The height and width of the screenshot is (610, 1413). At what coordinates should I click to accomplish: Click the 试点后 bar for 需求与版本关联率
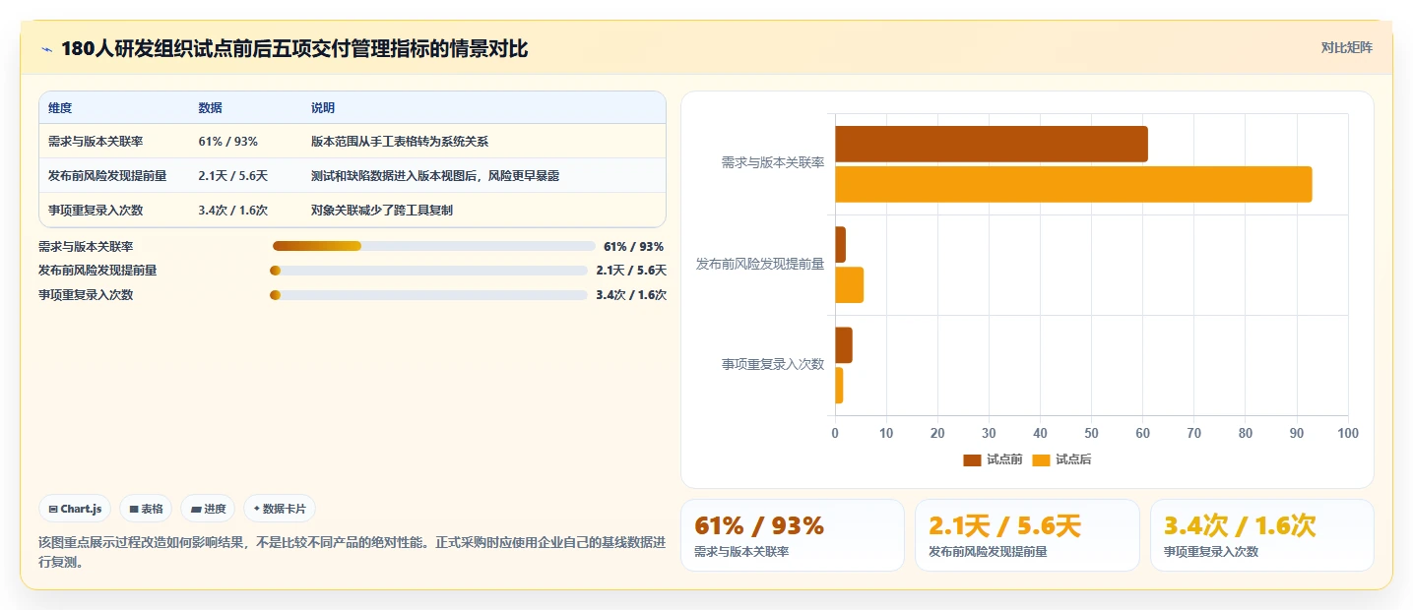1073,184
